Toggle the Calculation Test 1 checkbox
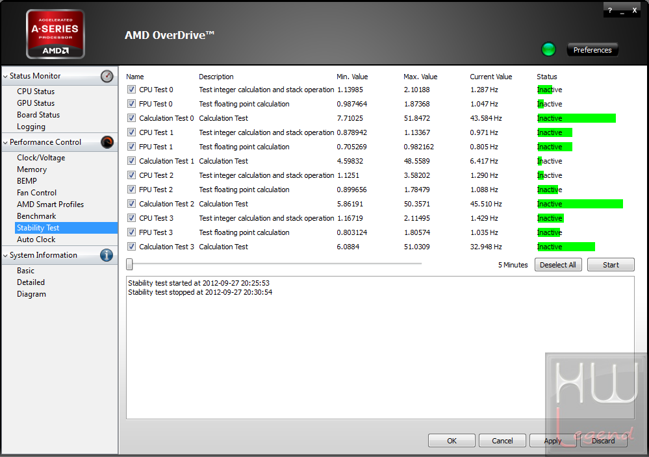649x457 pixels. click(x=131, y=161)
